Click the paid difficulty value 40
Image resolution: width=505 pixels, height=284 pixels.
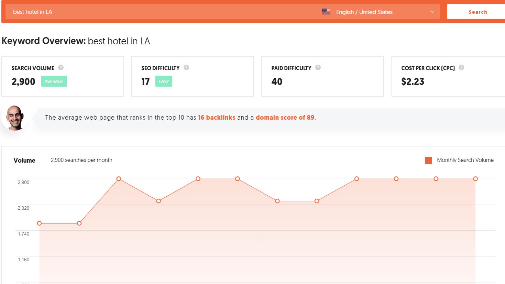click(x=277, y=82)
